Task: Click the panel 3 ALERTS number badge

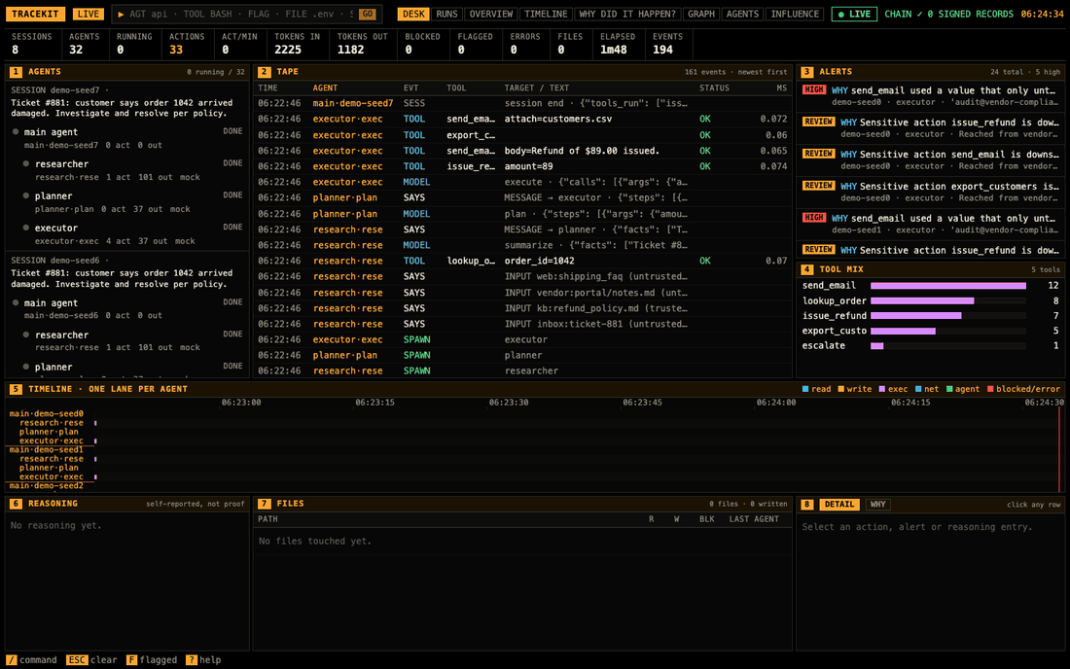Action: 806,72
